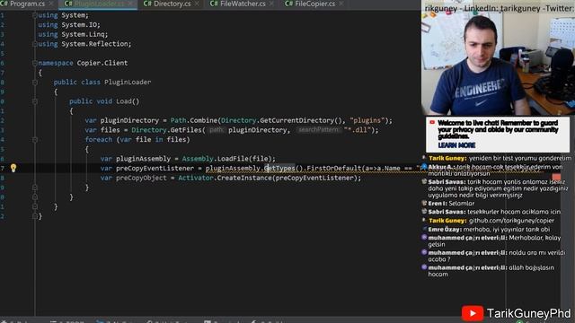Click 'System.Reflection' in the using line

[94, 44]
